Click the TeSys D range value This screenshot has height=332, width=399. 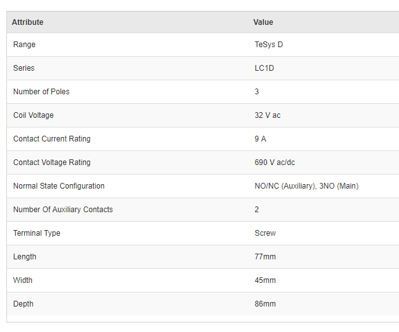point(268,45)
